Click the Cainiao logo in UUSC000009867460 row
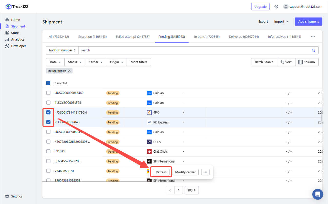Viewport: 328px width, 204px height. click(149, 93)
